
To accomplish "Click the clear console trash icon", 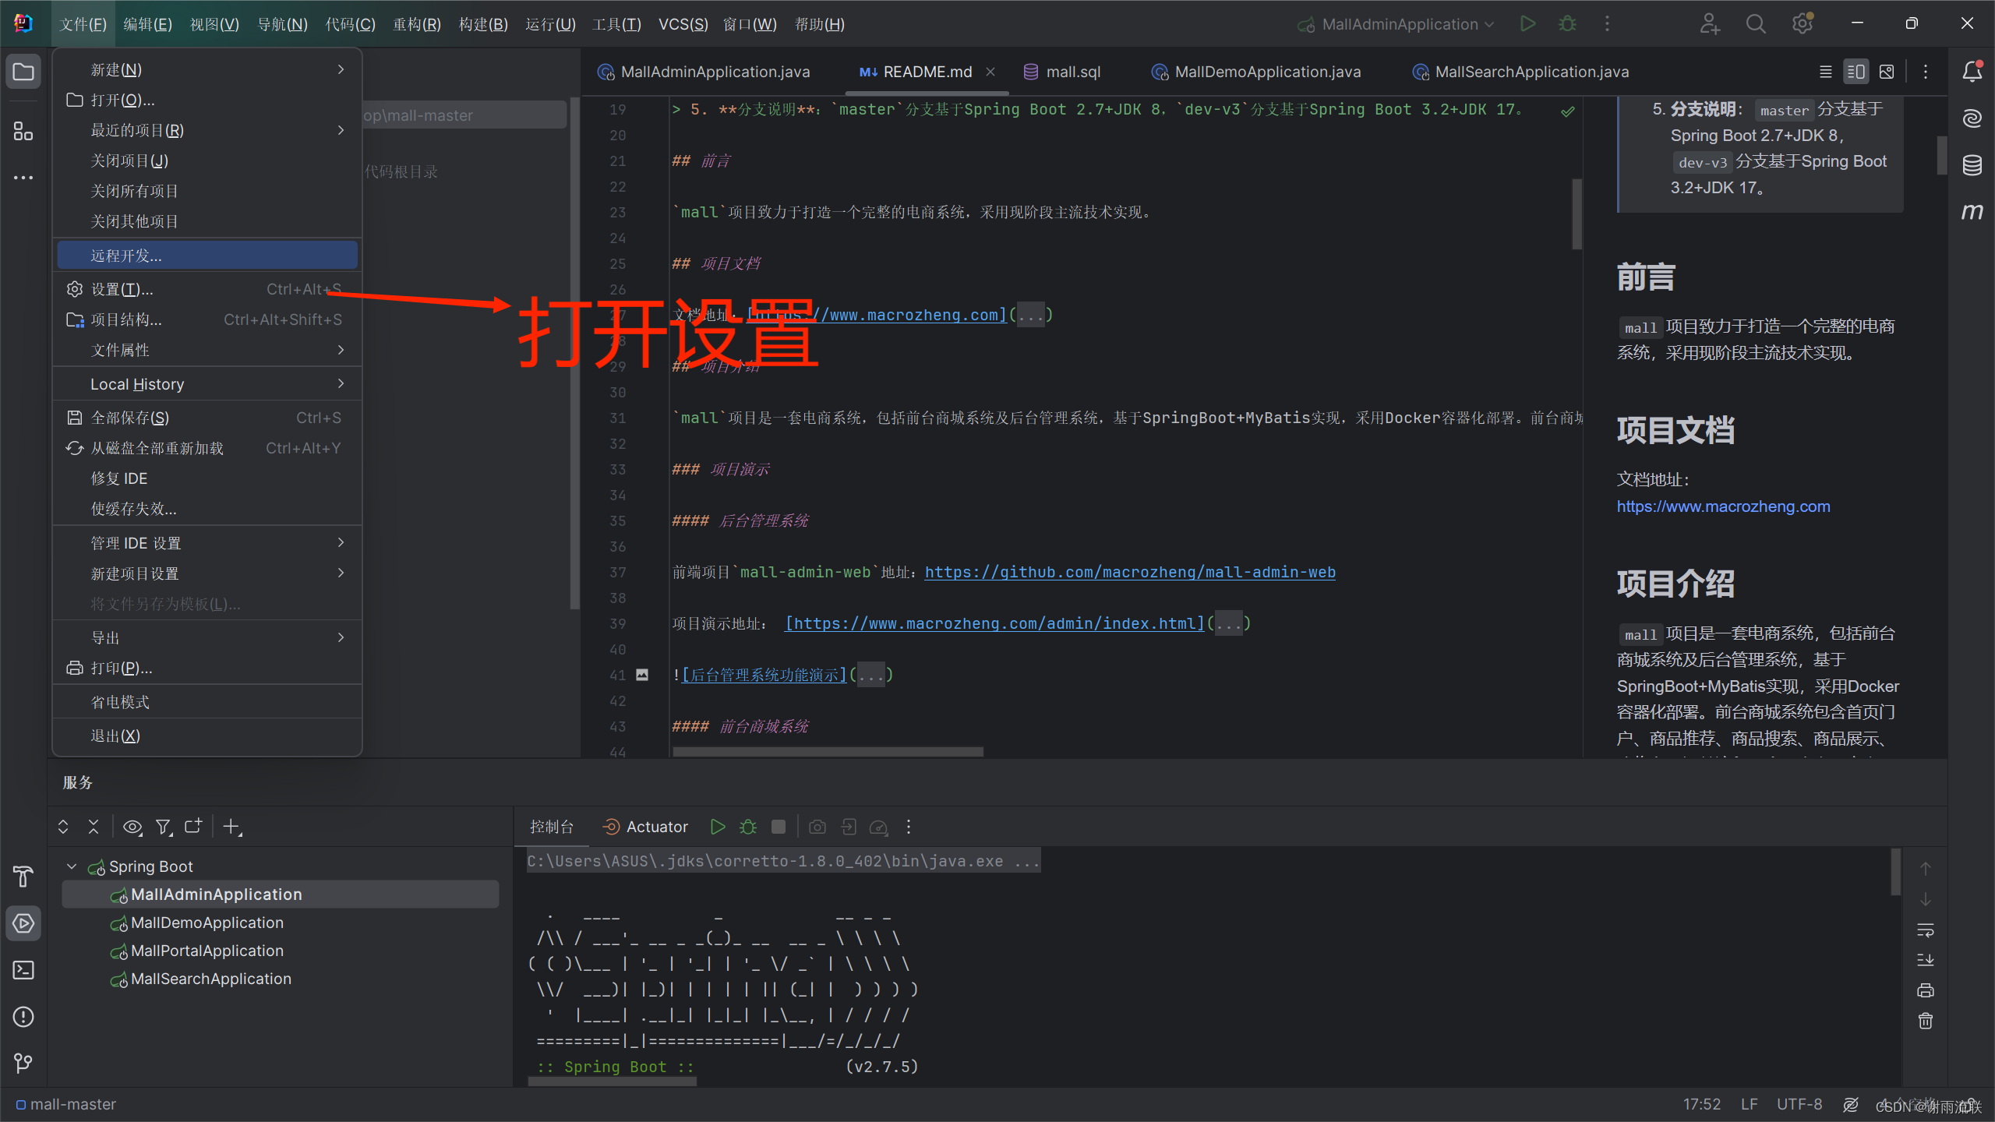I will 1925,1021.
